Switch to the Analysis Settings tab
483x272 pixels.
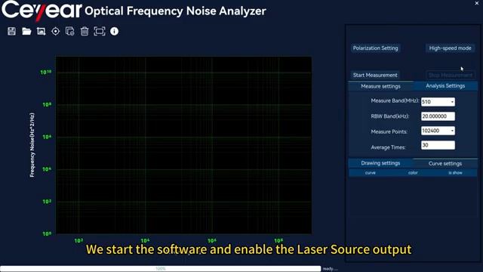coord(445,85)
